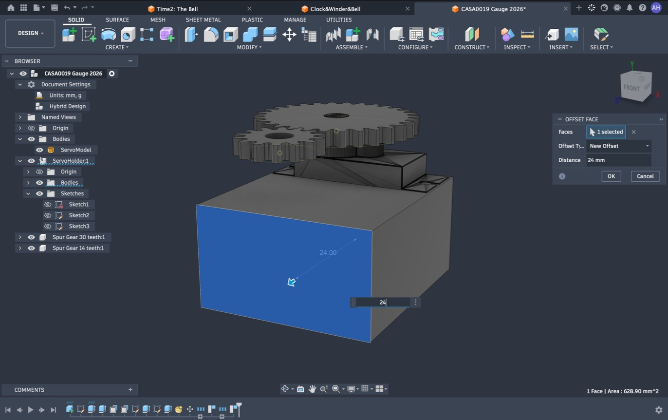This screenshot has height=420, width=668.
Task: Open the UTILITIES tab
Action: tap(339, 20)
